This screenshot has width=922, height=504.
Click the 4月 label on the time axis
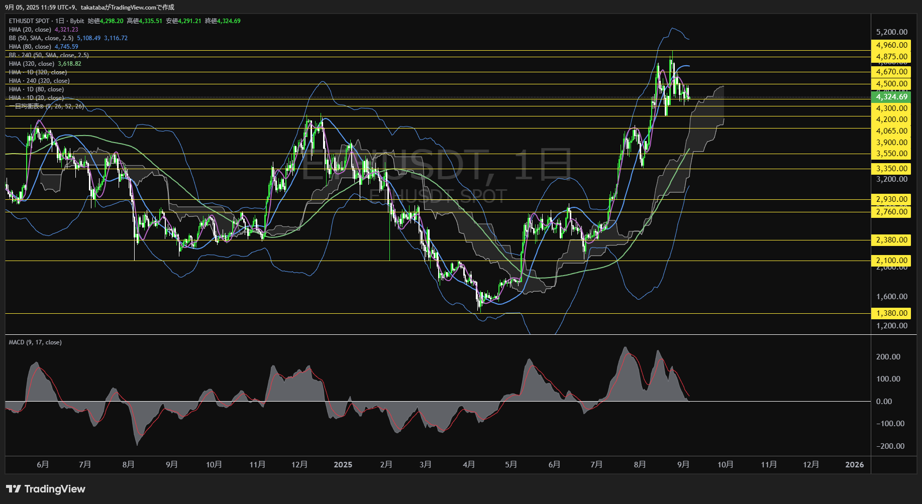[x=469, y=465]
